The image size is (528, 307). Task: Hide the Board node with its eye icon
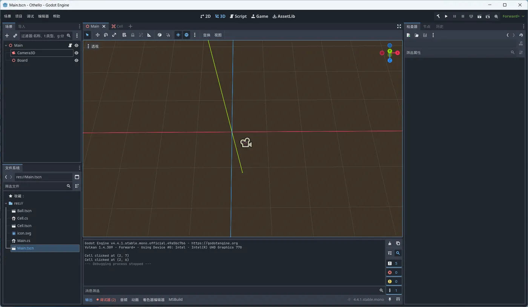(x=76, y=60)
